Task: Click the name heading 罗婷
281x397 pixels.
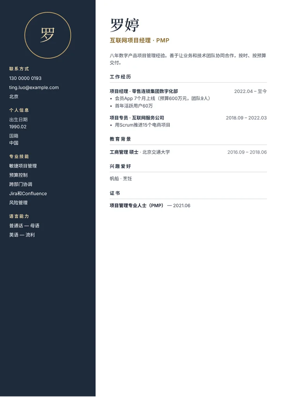Action: [124, 25]
